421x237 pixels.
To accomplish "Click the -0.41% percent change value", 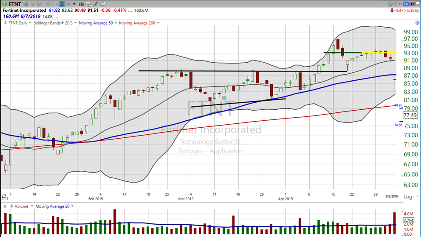I will point(119,10).
